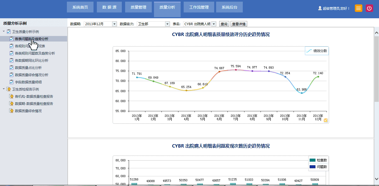The height and width of the screenshot is (186, 379).
Task: Open the 数据期 dropdown arrow
Action: pyautogui.click(x=115, y=24)
